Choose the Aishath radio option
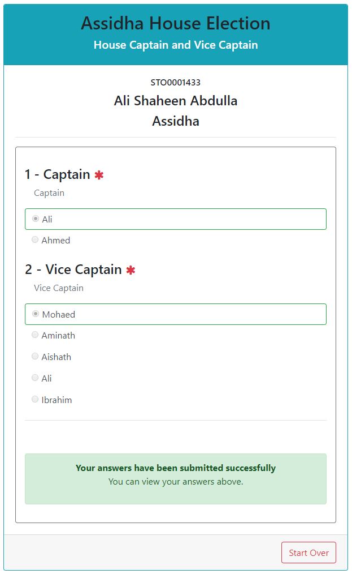 tap(35, 357)
